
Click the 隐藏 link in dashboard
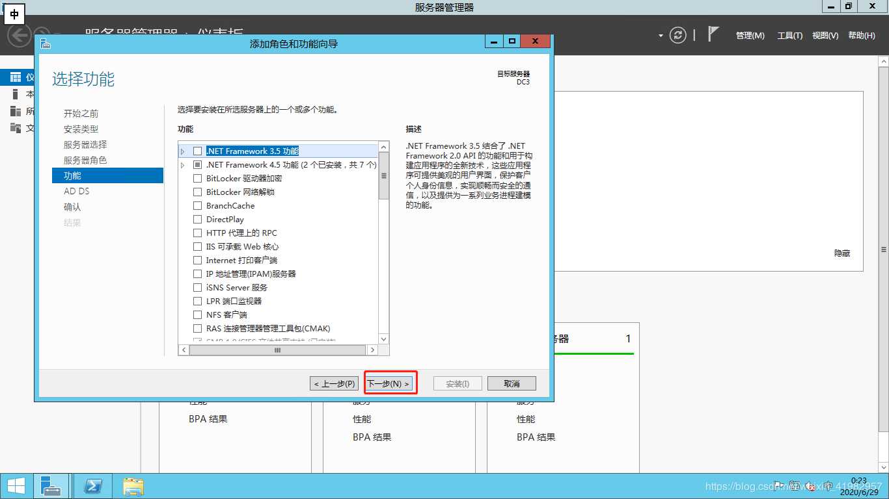point(842,253)
